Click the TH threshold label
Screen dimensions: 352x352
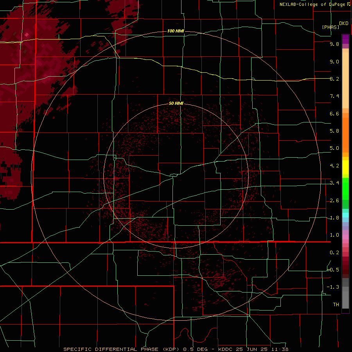(336, 305)
